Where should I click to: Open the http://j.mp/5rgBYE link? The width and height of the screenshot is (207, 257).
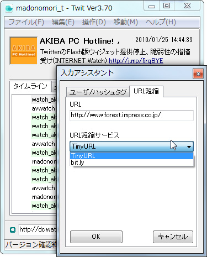pos(136,61)
